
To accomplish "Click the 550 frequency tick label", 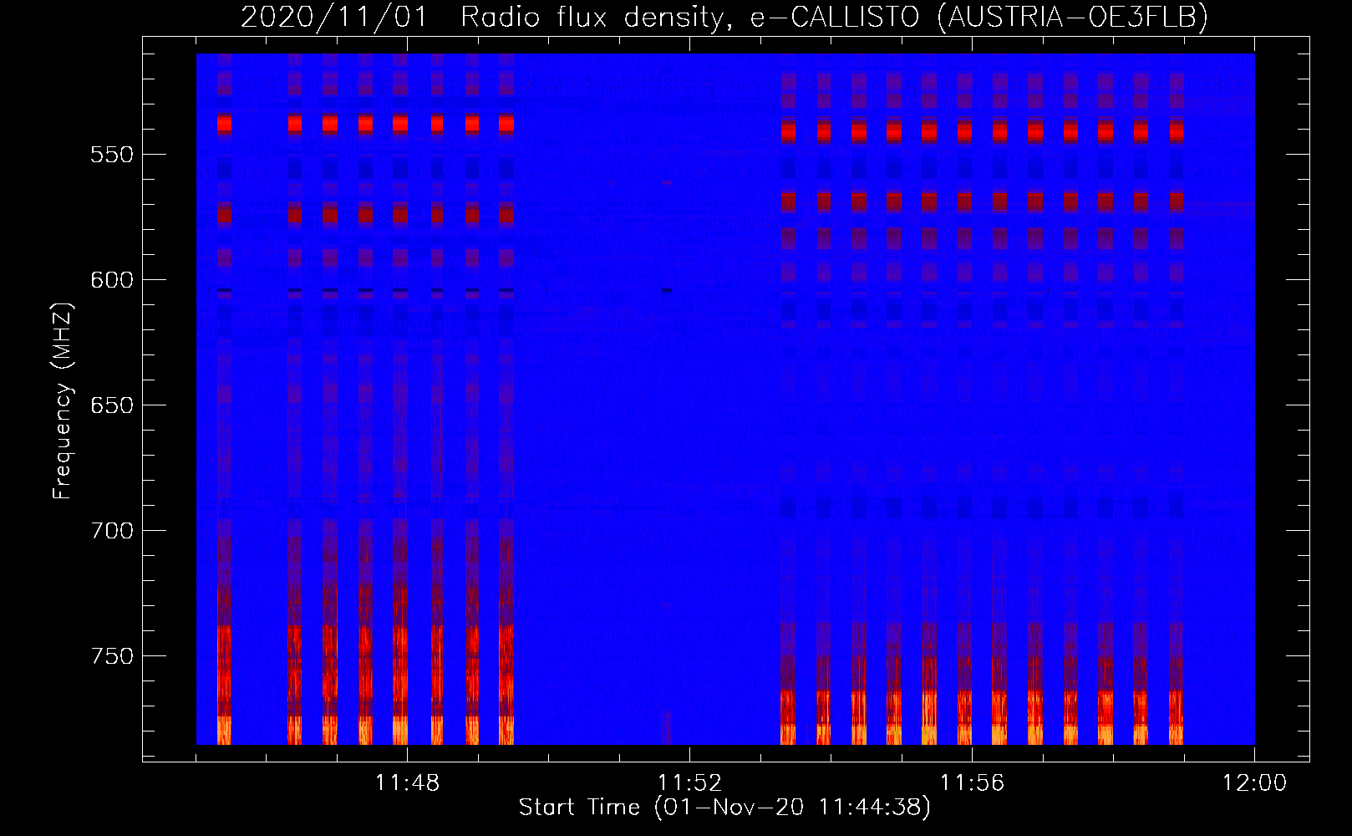I will click(112, 155).
